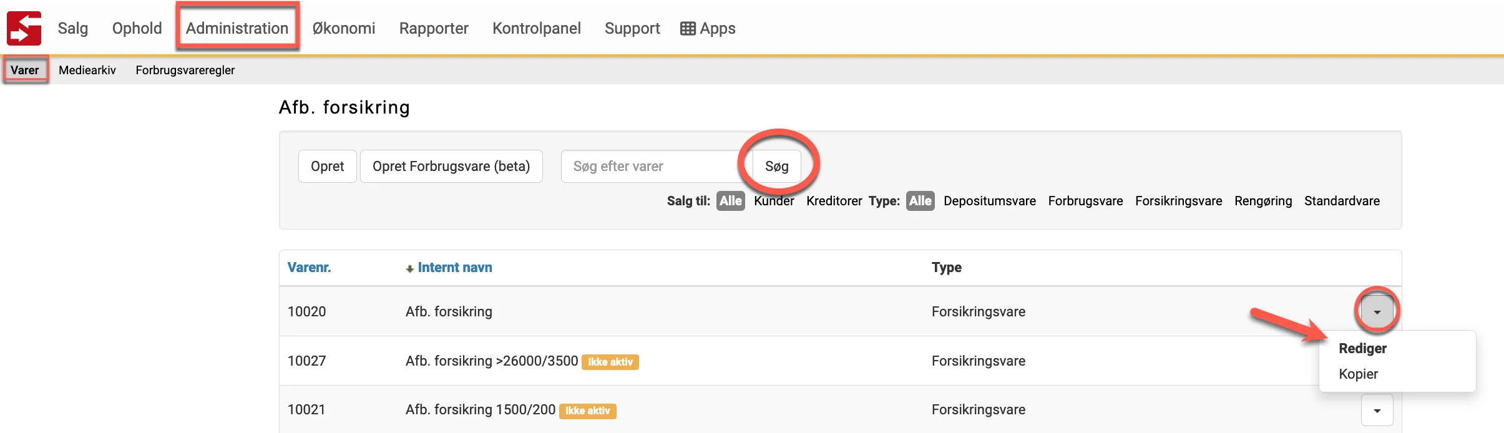This screenshot has width=1504, height=433.
Task: Toggle the Type Alle filter
Action: click(x=920, y=201)
